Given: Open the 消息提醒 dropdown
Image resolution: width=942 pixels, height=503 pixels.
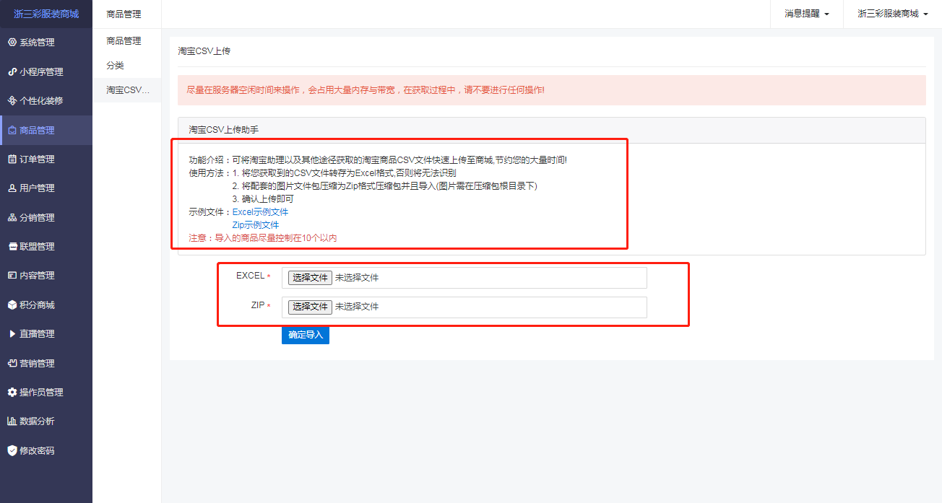Looking at the screenshot, I should coord(807,14).
